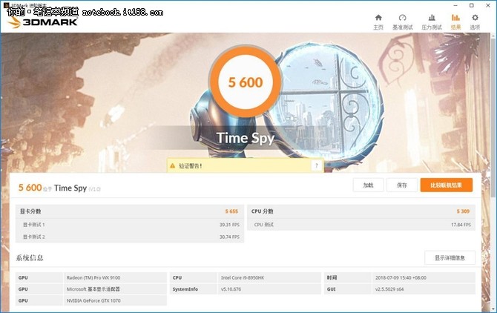The image size is (497, 313).
Task: Click the 3DMARK logo
Action: [x=43, y=22]
